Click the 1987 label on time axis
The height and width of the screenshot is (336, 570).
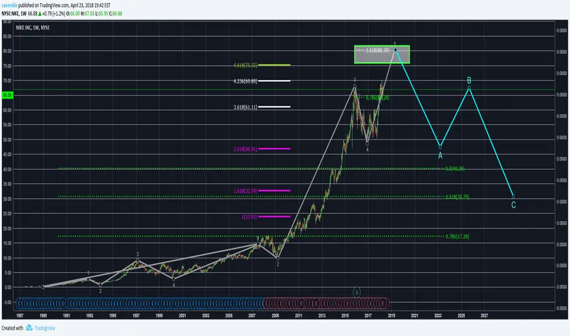(x=20, y=316)
